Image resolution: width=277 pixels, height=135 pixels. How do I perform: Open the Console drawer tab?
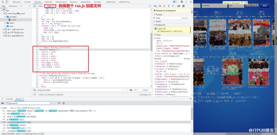tap(9, 99)
